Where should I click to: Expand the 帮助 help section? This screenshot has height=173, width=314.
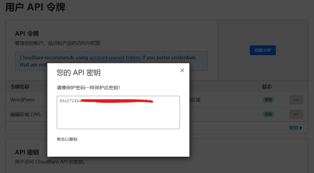pyautogui.click(x=294, y=128)
